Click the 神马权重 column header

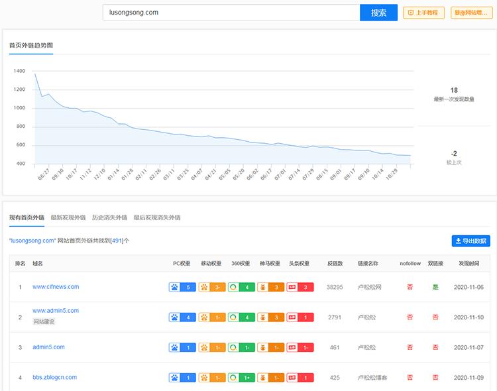pos(270,264)
